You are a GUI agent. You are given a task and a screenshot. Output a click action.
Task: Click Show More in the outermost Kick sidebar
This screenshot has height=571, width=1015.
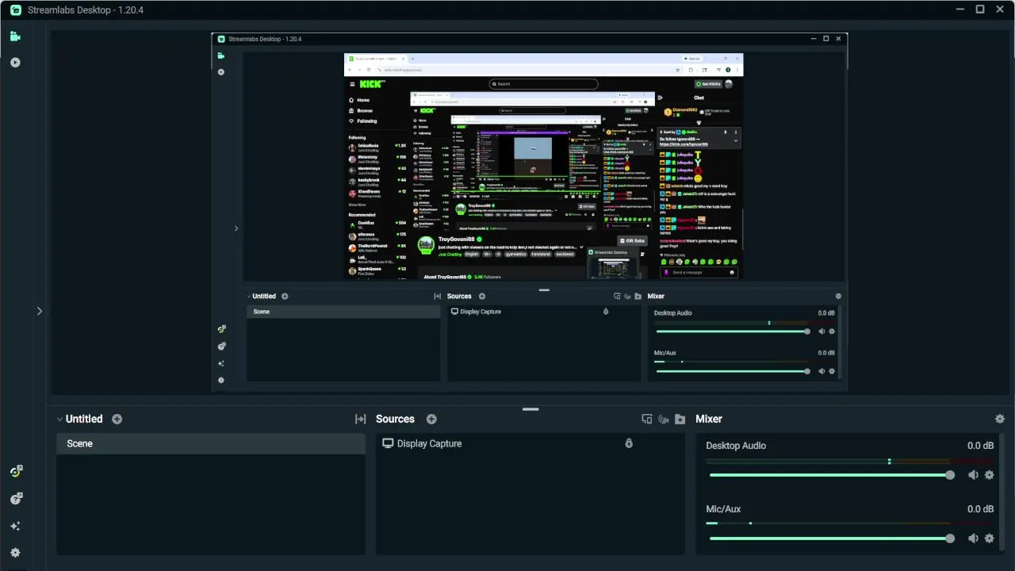[358, 205]
